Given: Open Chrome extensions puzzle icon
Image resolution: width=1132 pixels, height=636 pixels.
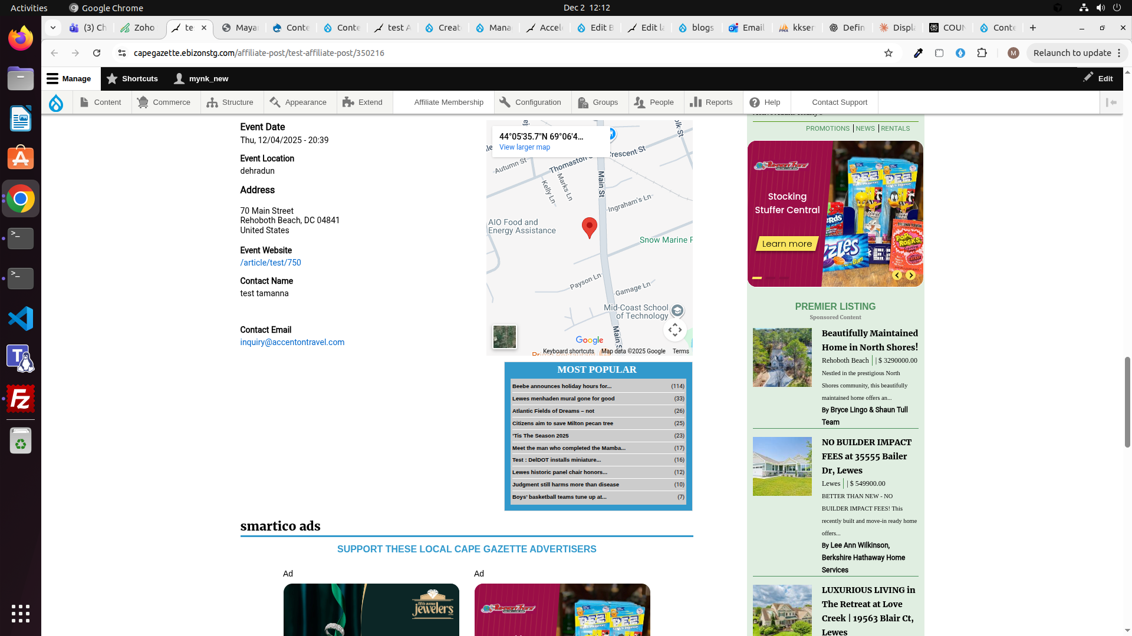Looking at the screenshot, I should (982, 53).
